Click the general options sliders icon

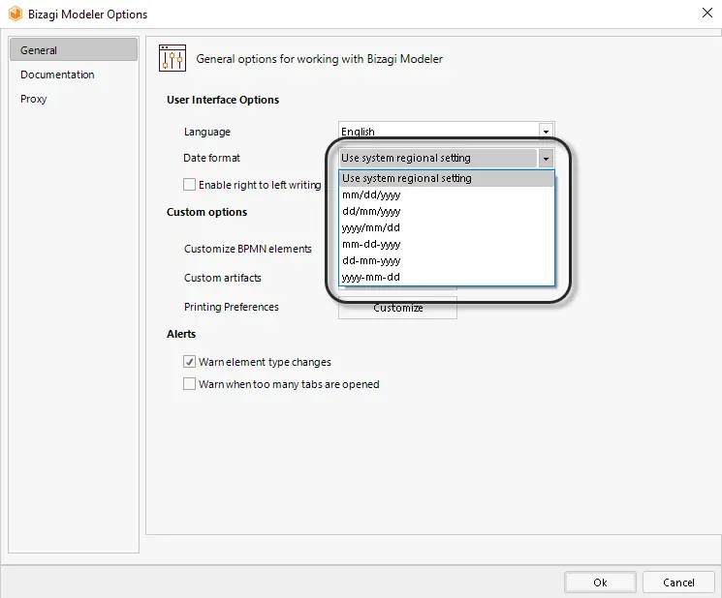[x=173, y=58]
